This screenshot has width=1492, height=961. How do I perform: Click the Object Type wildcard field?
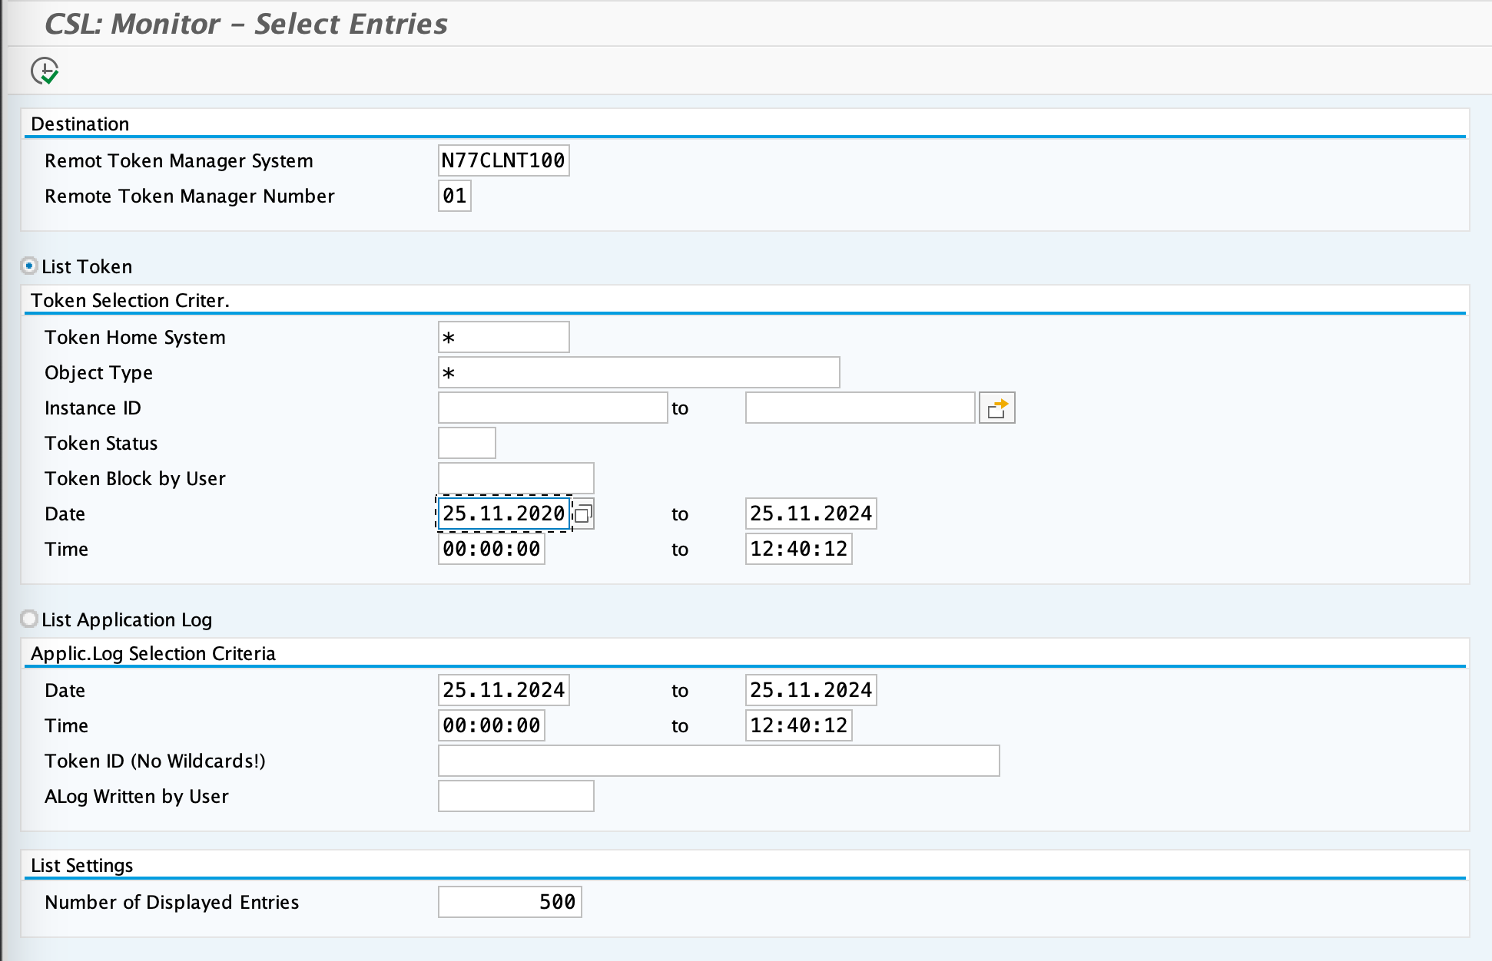click(x=638, y=372)
